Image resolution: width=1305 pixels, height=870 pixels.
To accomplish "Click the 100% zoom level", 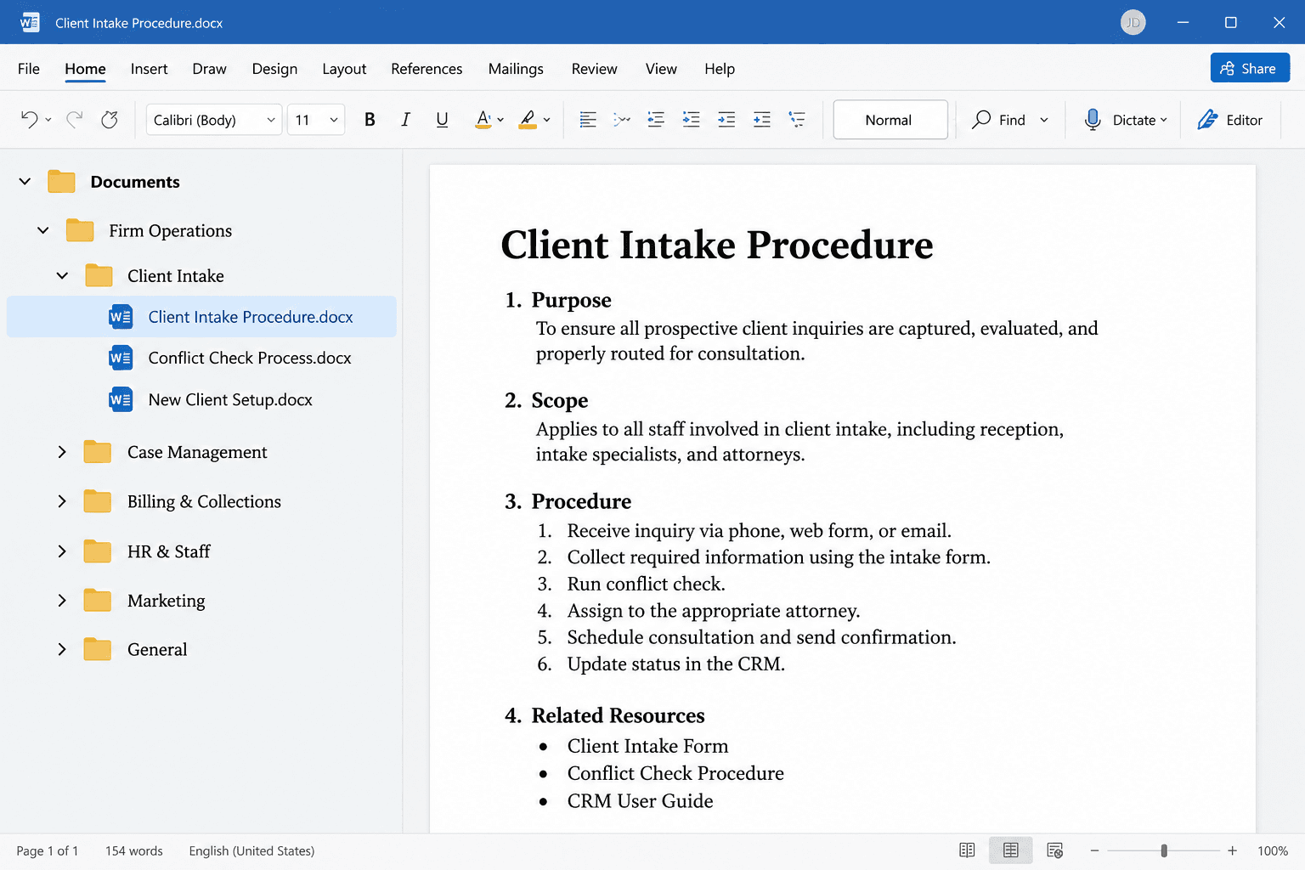I will [x=1273, y=850].
